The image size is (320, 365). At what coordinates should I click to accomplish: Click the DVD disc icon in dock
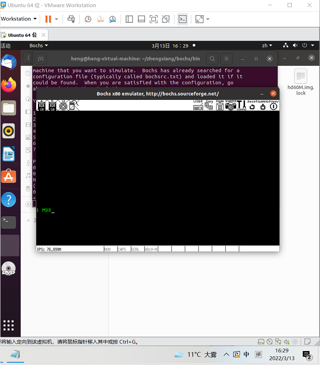tap(9, 268)
